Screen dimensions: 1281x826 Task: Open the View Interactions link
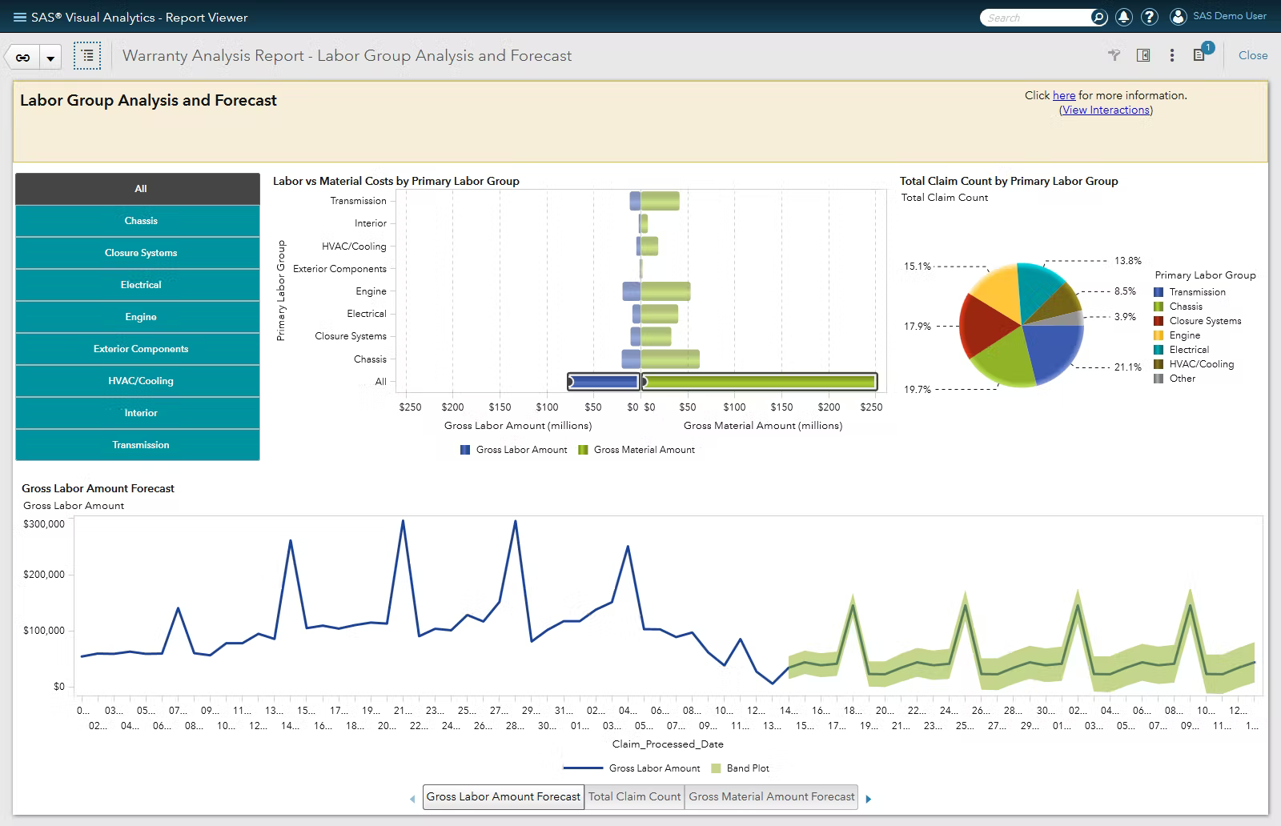(1106, 110)
